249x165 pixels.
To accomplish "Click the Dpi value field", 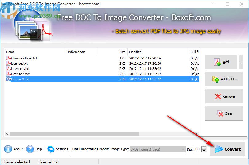I will tap(198, 149).
